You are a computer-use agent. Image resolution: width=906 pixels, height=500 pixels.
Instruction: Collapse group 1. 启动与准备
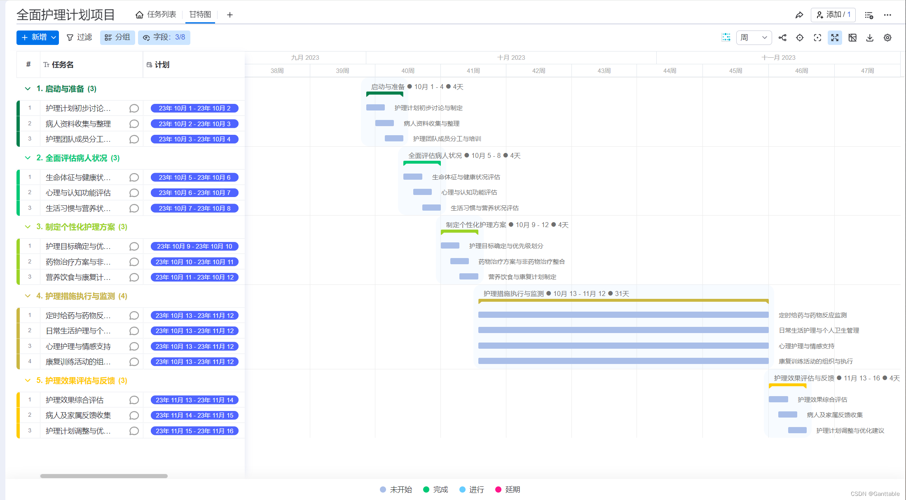28,89
